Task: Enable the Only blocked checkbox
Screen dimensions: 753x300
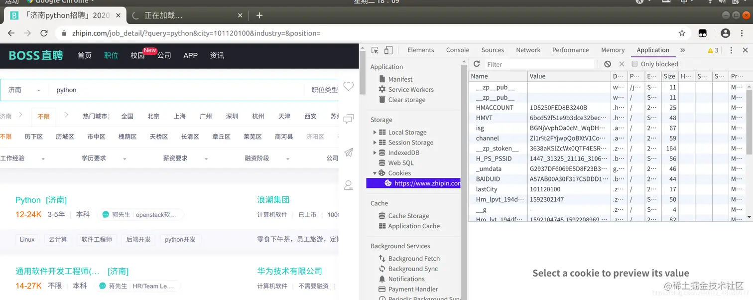Action: 634,64
